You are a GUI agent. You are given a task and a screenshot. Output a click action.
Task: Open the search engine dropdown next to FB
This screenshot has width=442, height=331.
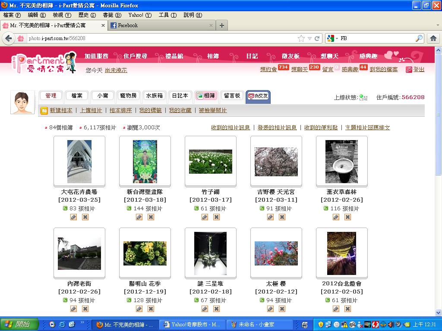pos(332,38)
